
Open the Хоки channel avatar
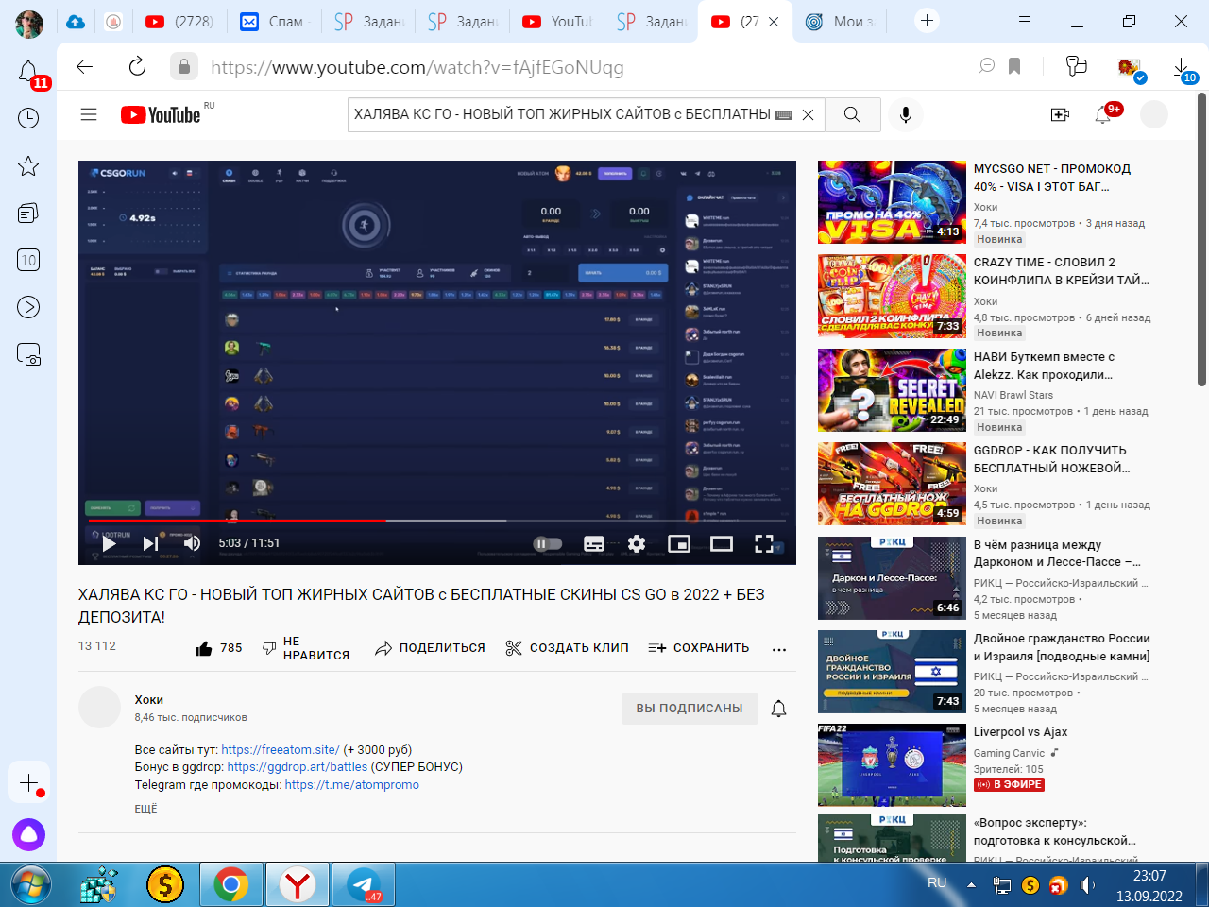(x=99, y=708)
